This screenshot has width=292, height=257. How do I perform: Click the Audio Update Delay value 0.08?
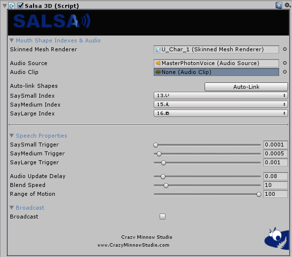tap(275, 176)
